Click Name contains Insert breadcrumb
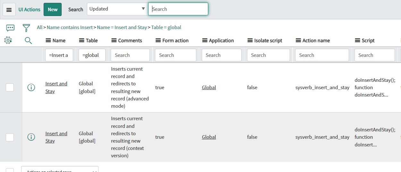Viewport: 401px width, 172px height. click(x=70, y=27)
